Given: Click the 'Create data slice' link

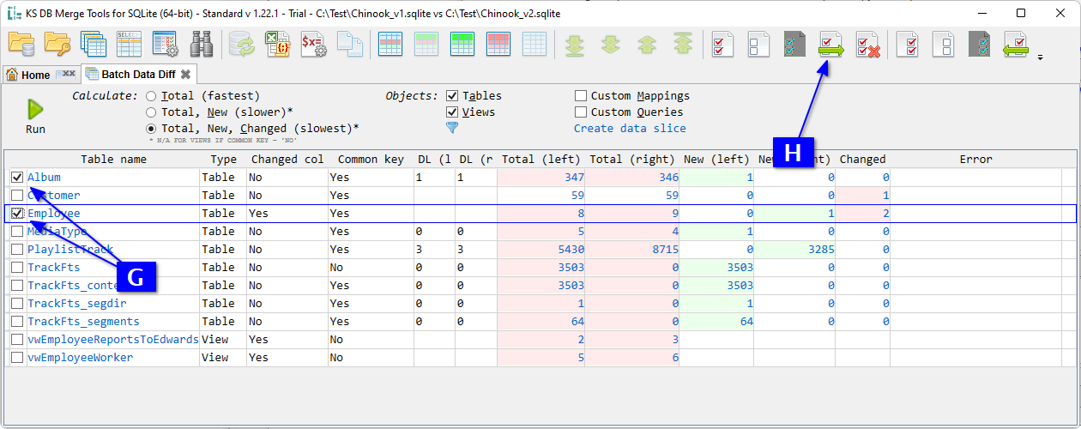Looking at the screenshot, I should 630,129.
